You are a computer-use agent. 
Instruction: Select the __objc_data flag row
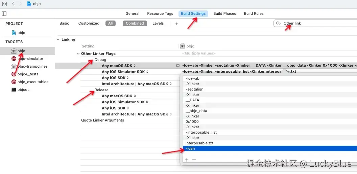(x=270, y=111)
